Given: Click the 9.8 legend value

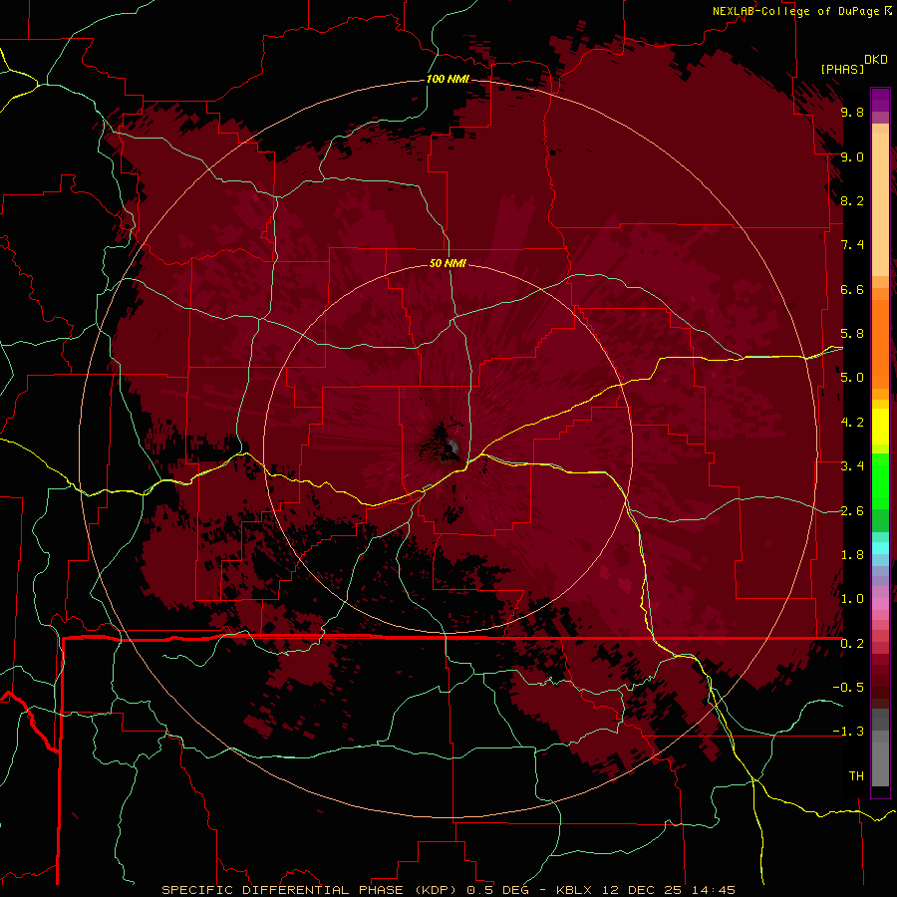Looking at the screenshot, I should [x=852, y=113].
